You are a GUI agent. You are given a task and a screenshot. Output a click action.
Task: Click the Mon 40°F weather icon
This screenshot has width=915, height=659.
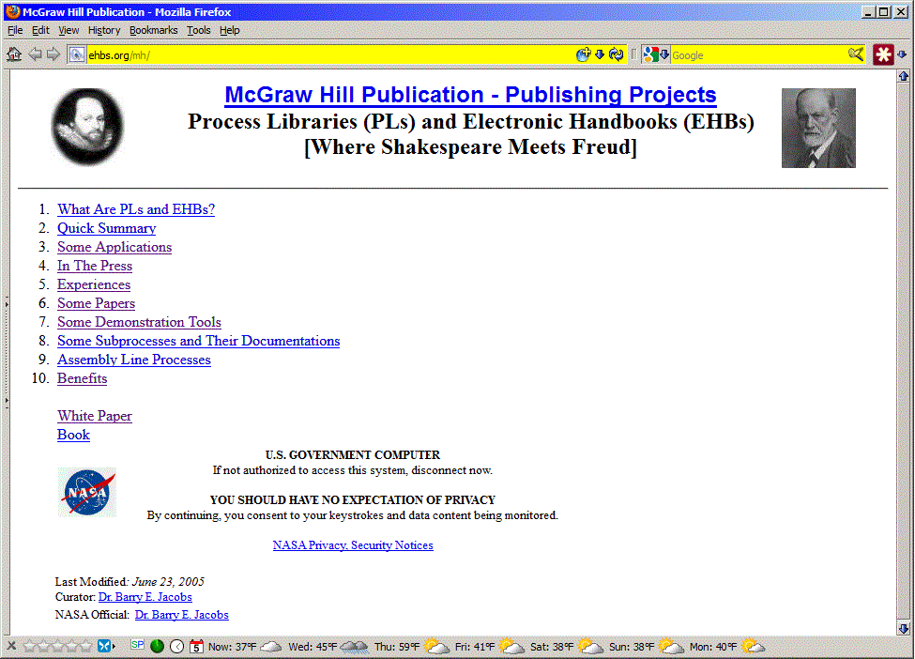pos(753,646)
